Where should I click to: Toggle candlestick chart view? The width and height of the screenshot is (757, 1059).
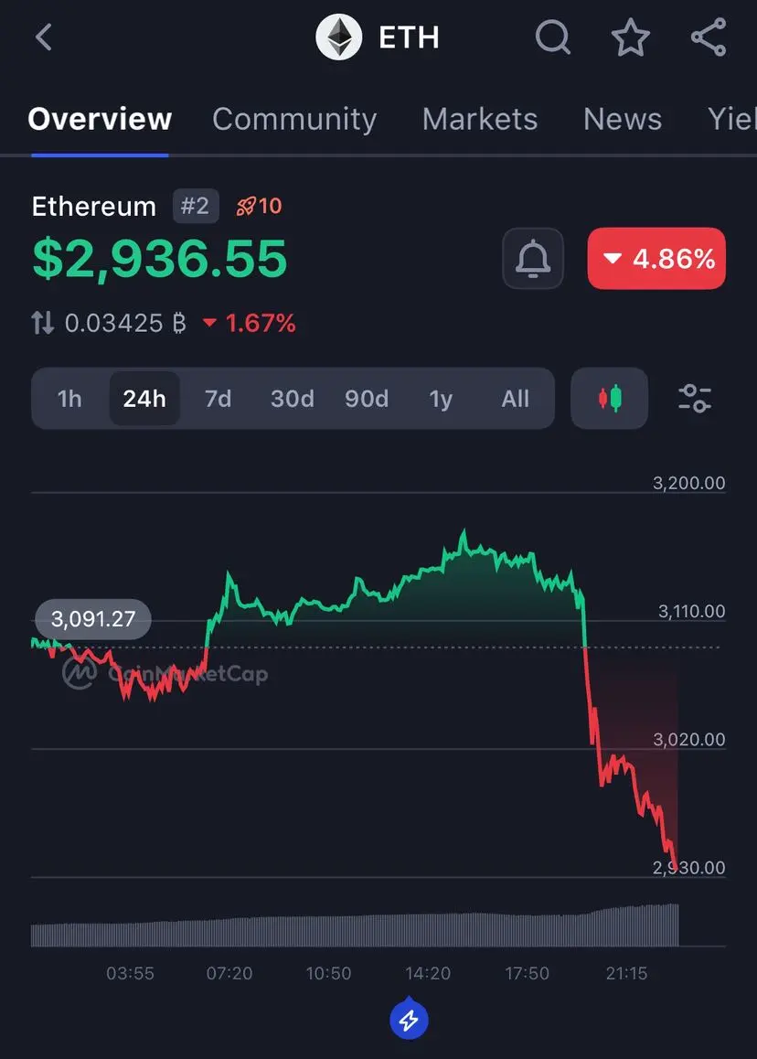tap(609, 399)
